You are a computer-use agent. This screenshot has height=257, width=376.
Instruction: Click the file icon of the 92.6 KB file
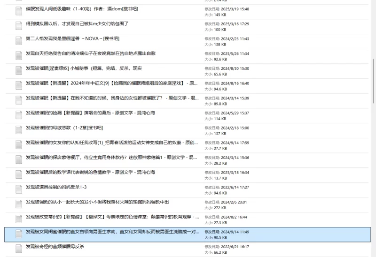[x=19, y=56]
